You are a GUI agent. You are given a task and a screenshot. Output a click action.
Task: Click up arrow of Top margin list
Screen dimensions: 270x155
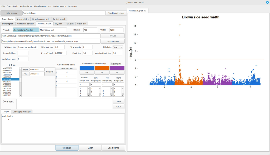pyautogui.click(x=111, y=89)
